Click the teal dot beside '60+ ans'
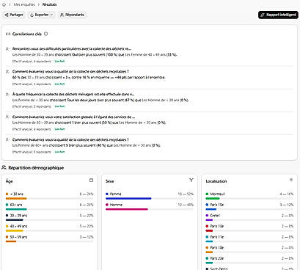The image size is (300, 270). point(7,205)
